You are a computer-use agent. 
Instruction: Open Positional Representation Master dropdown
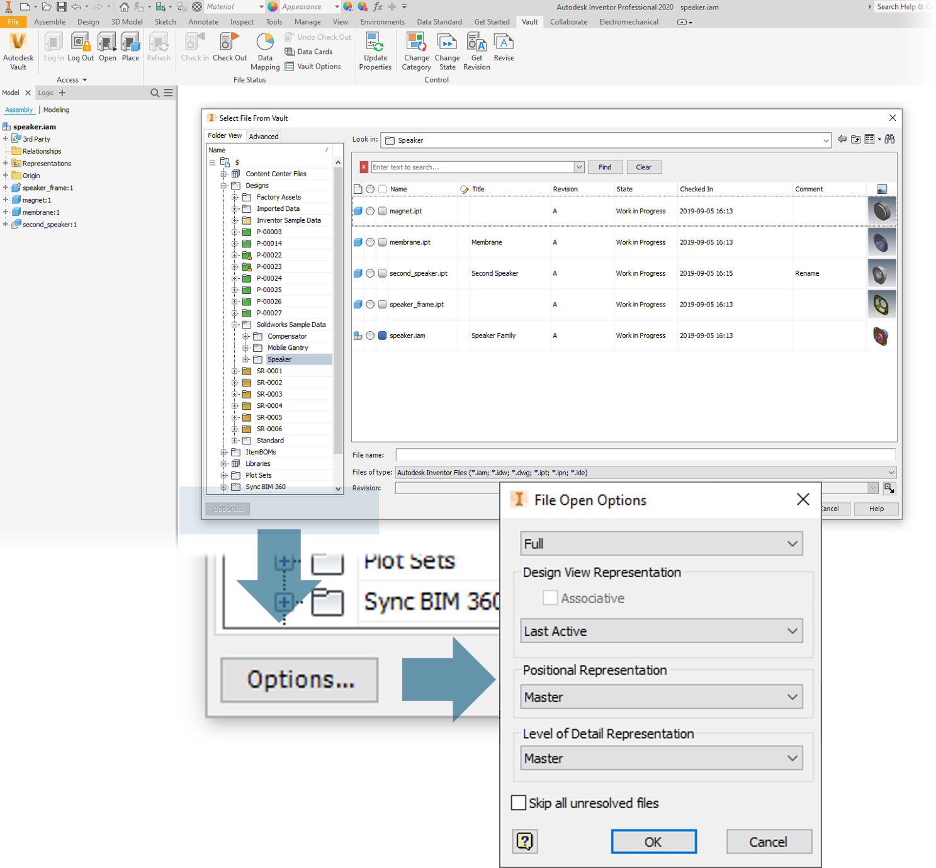(662, 697)
